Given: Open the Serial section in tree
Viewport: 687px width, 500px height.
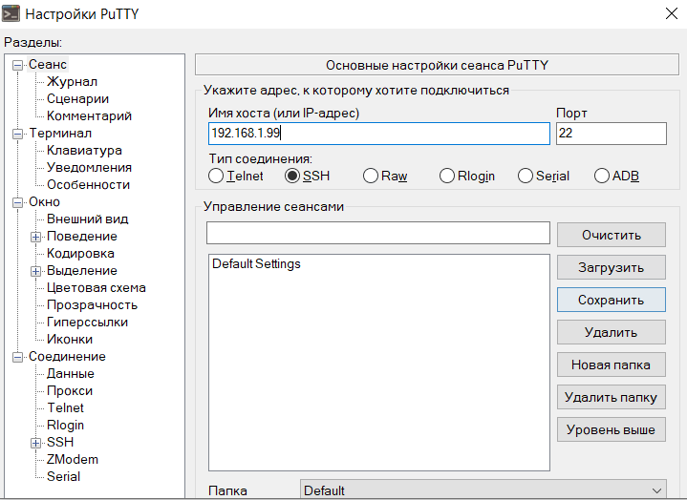Looking at the screenshot, I should 63,476.
